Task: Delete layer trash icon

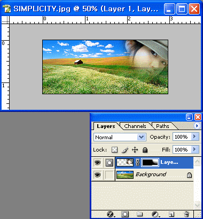Action: (x=186, y=214)
